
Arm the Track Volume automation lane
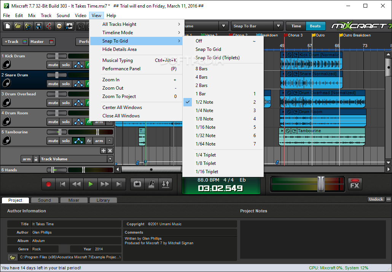27,159
